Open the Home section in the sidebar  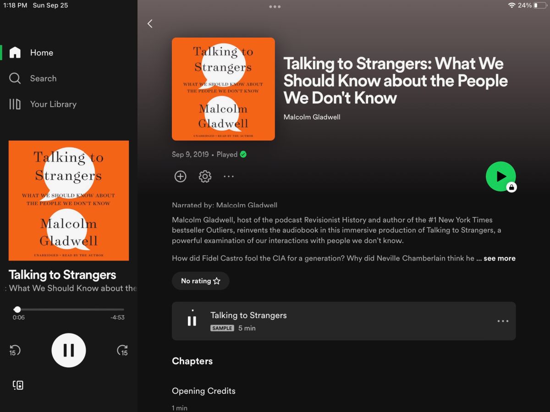pyautogui.click(x=41, y=52)
